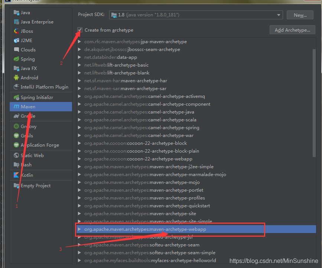Click the SDK folder icon in dropdown

pos(114,15)
